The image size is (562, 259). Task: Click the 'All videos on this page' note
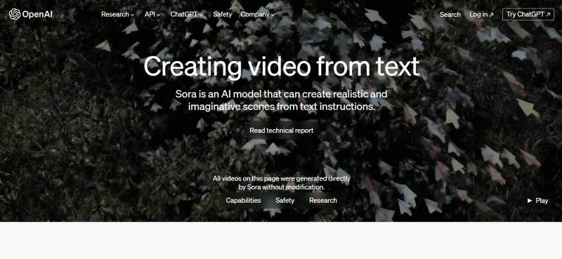tap(282, 182)
